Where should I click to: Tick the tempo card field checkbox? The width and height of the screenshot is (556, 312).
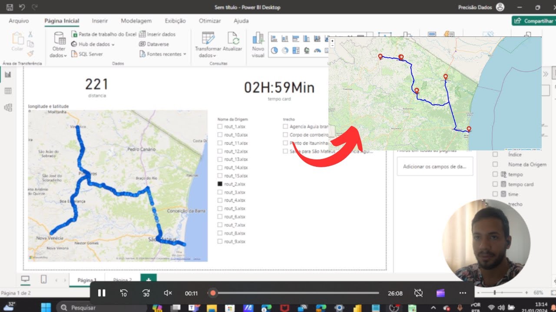click(495, 184)
